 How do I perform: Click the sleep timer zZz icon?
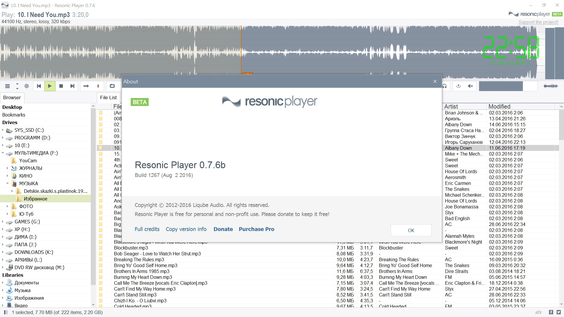(x=538, y=312)
